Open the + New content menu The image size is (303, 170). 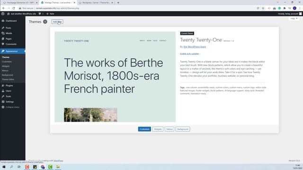[50, 14]
